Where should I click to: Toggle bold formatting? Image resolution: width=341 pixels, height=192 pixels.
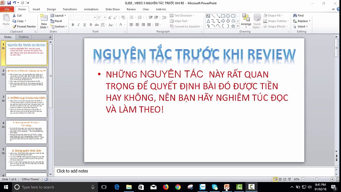(x=73, y=25)
